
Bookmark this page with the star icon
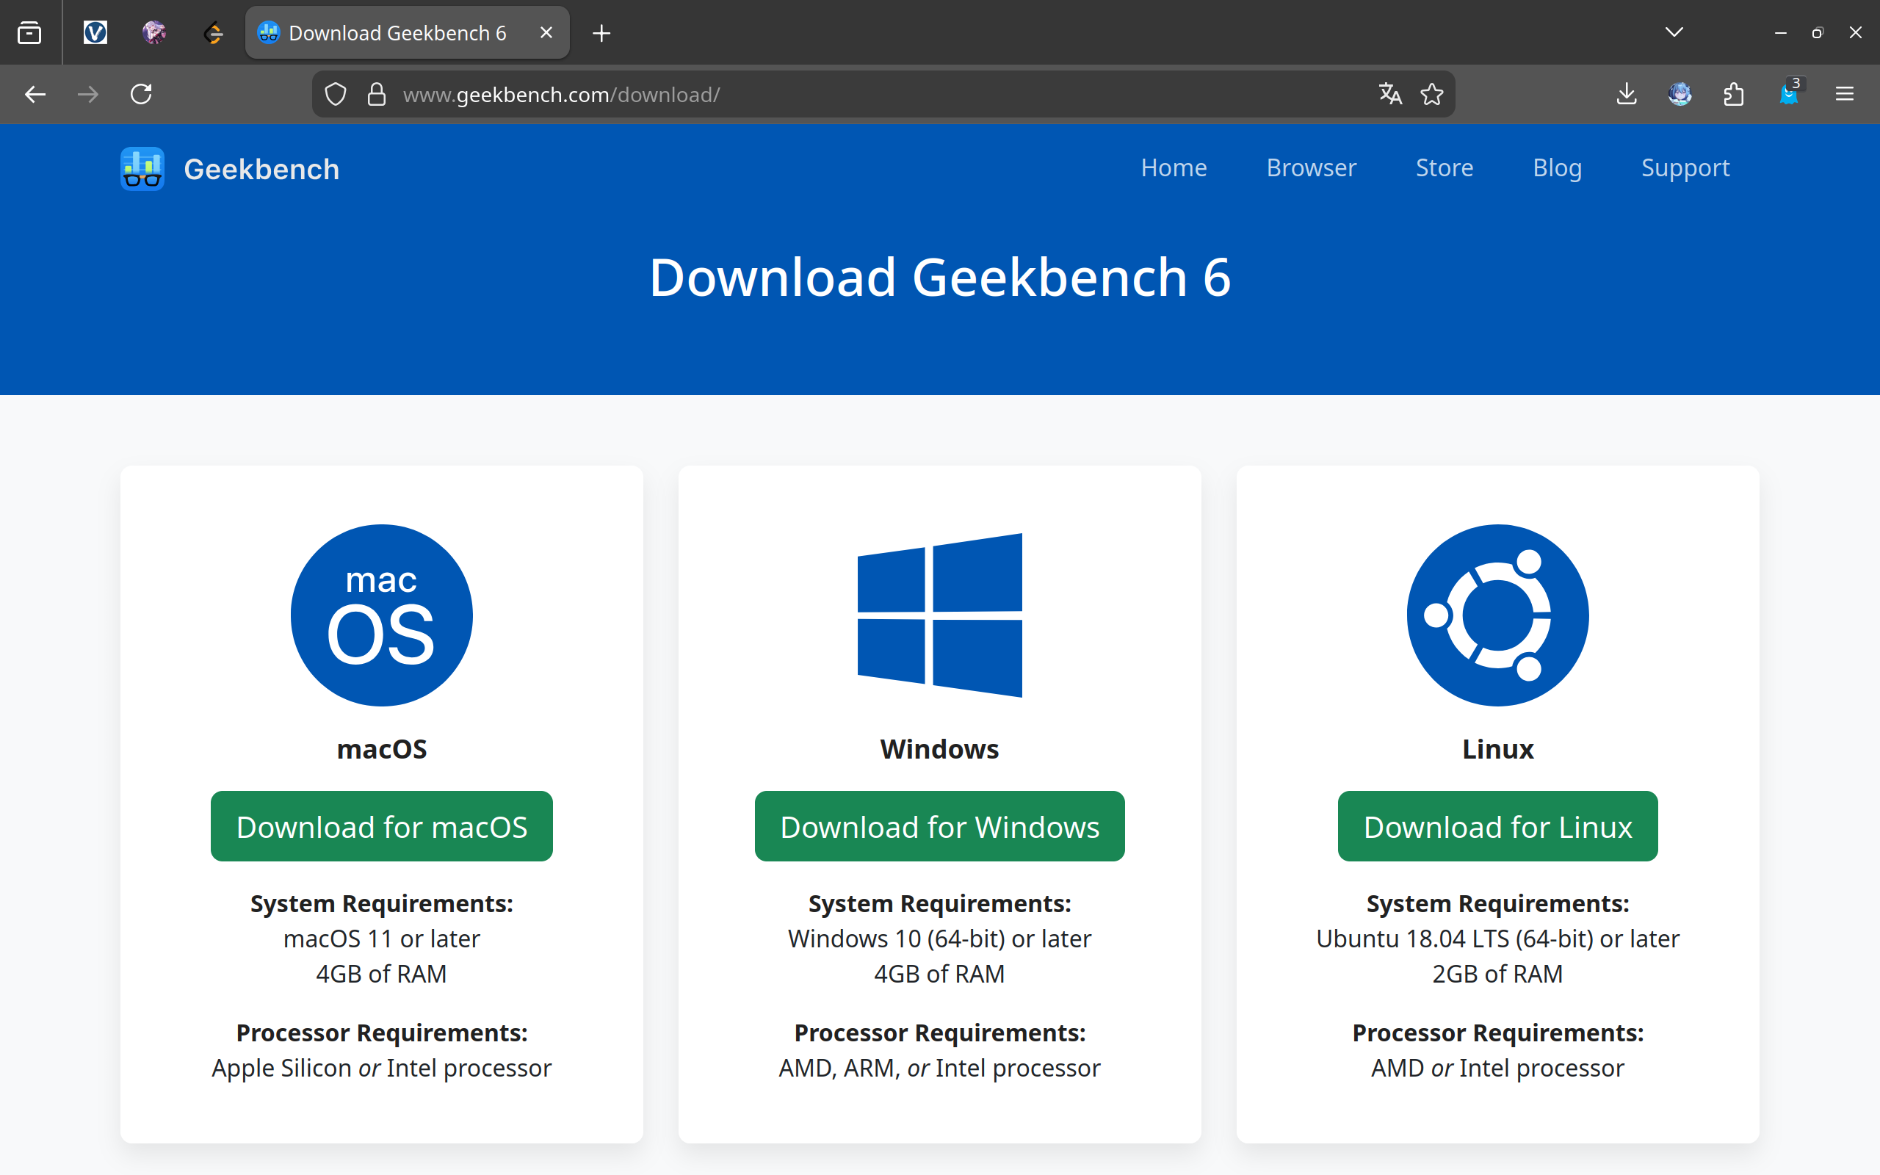[1432, 94]
